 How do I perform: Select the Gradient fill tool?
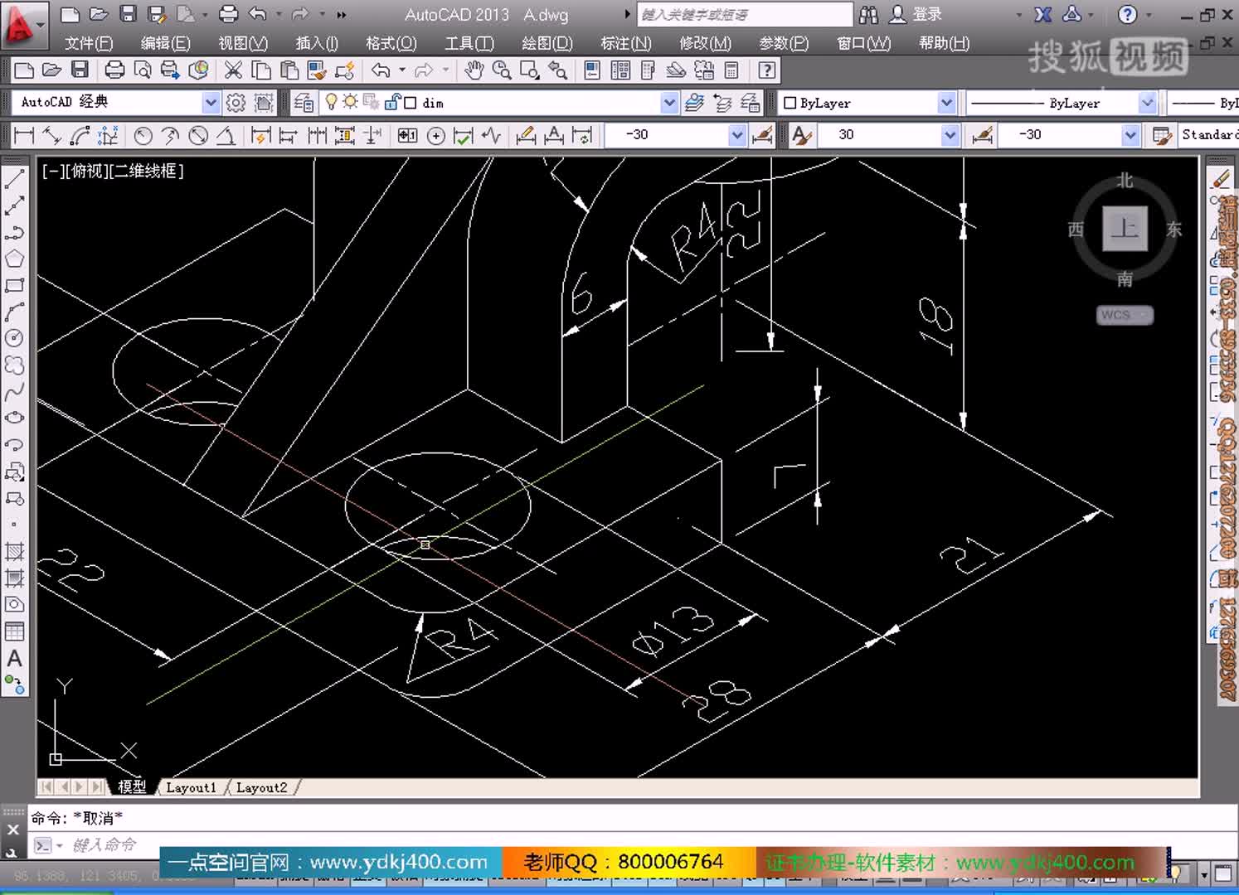point(14,578)
